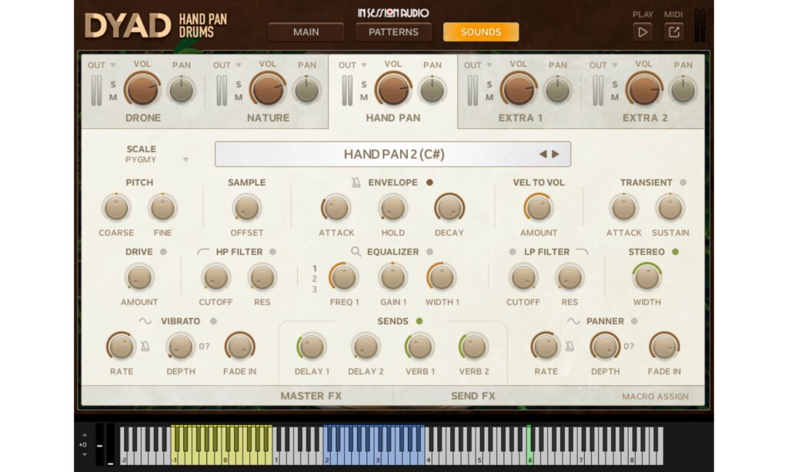The width and height of the screenshot is (788, 472).
Task: Select the SOUNDS tab
Action: (x=481, y=32)
